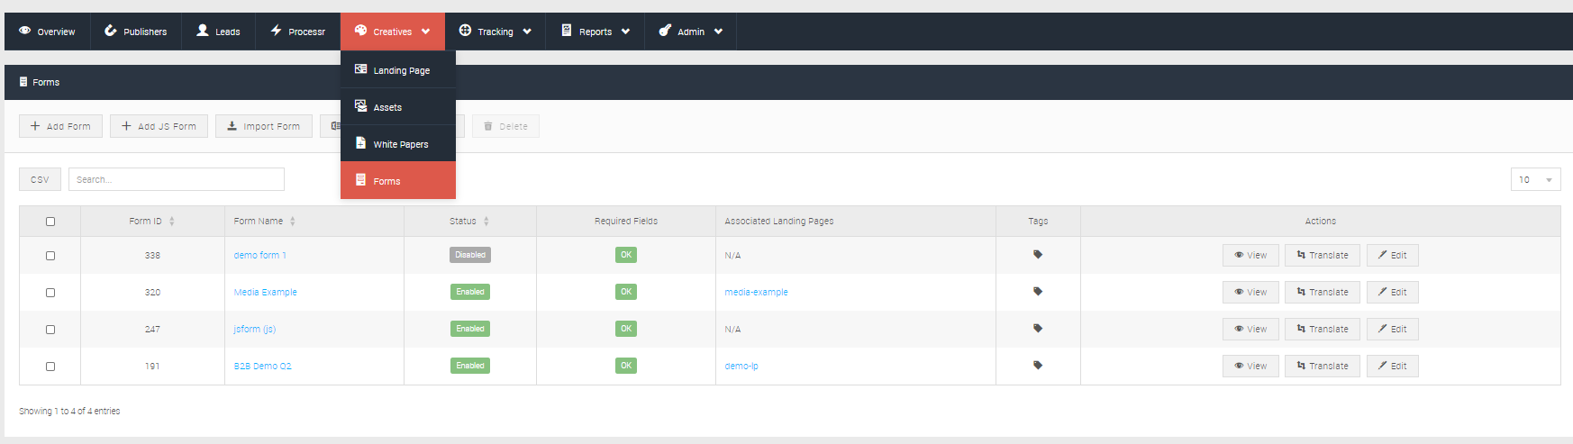Click the tag icon for jsform (js)
Viewport: 1573px width, 444px height.
pyautogui.click(x=1038, y=329)
